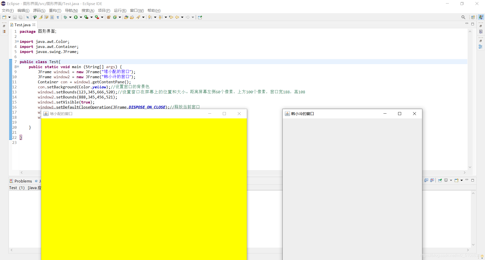Click the Previous Annotation icon
485x260 pixels.
160,17
